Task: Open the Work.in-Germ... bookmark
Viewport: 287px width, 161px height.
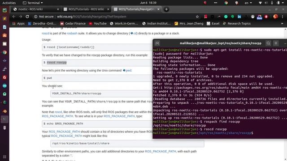Action: coord(124,24)
